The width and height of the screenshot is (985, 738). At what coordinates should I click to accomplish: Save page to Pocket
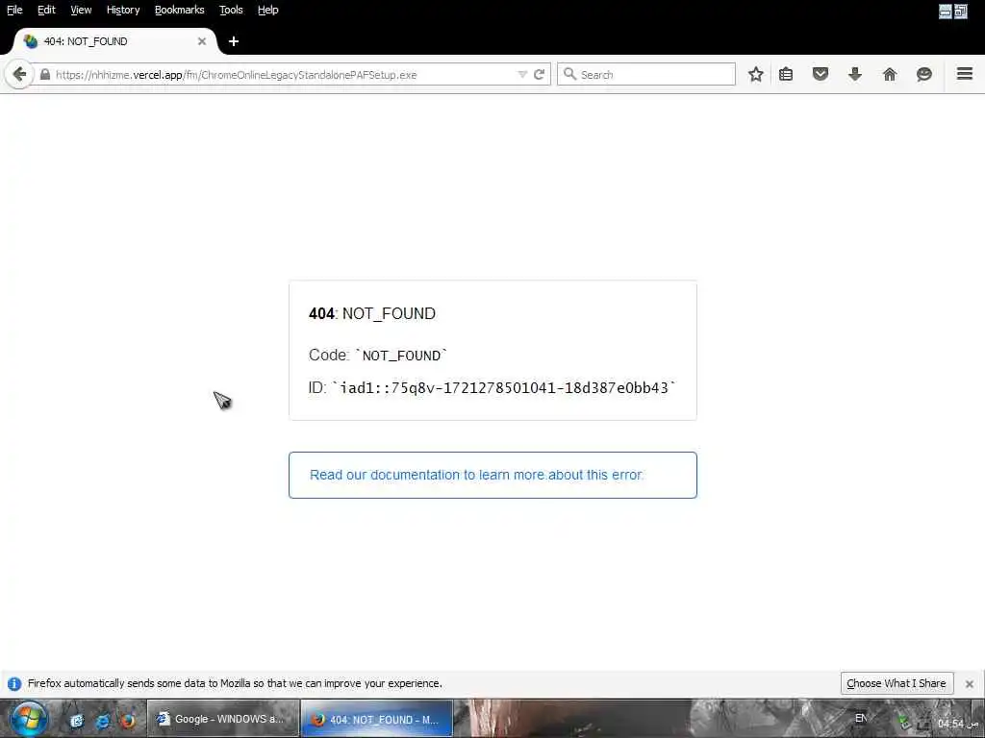click(821, 74)
